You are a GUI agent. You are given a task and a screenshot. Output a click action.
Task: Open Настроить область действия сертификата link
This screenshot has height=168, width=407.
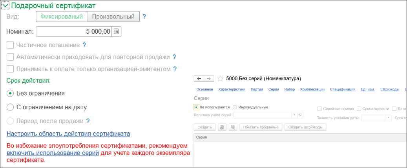pyautogui.click(x=68, y=134)
